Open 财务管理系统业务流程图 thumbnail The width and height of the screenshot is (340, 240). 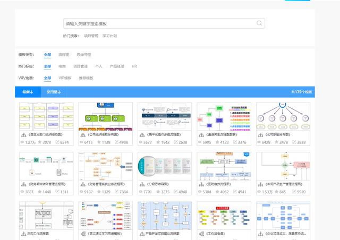coord(105,166)
